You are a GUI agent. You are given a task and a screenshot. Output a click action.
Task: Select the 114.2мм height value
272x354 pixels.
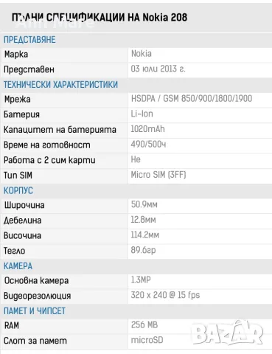tap(145, 235)
